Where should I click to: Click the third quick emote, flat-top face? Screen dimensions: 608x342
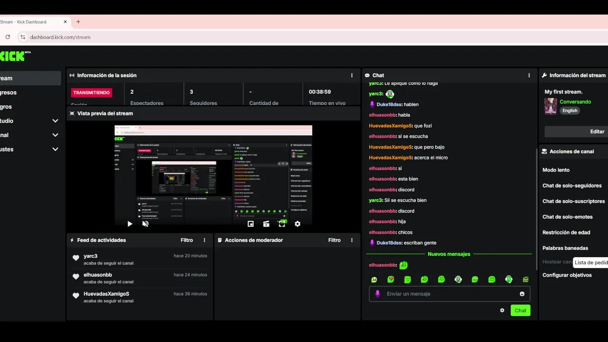coord(408,279)
